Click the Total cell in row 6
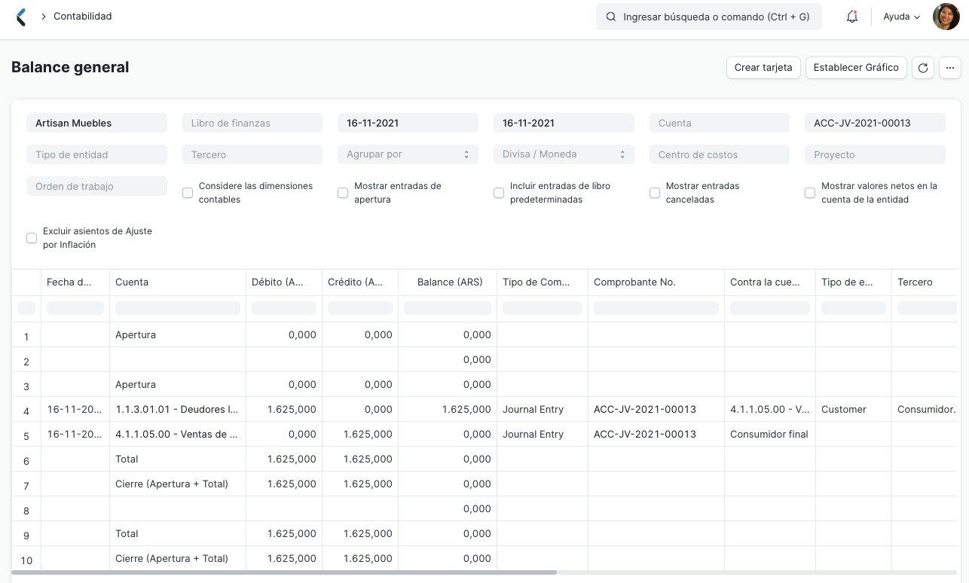 coord(178,459)
